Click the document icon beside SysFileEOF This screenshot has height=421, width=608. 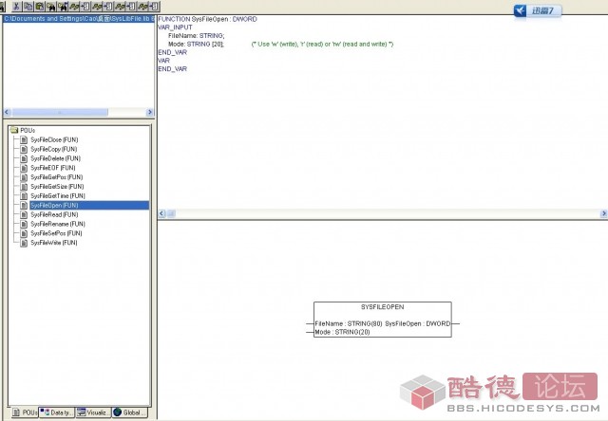click(24, 168)
